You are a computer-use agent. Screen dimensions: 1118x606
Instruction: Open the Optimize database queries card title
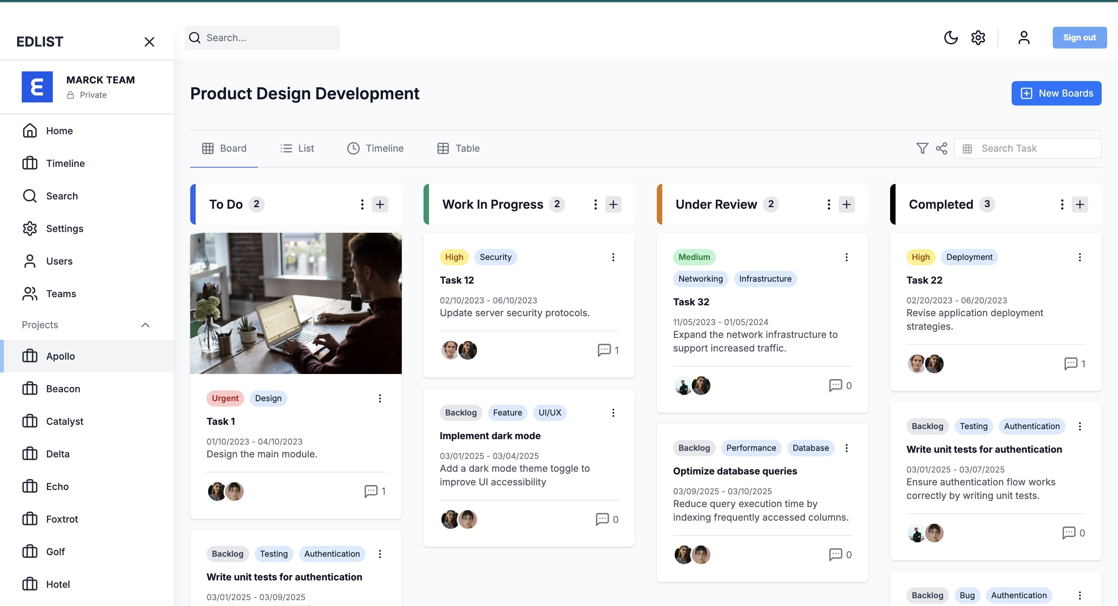(735, 471)
